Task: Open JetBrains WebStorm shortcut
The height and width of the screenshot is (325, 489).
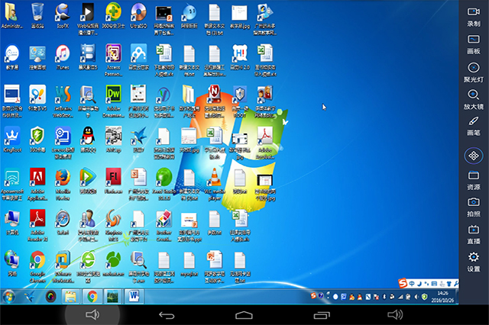Action: click(x=63, y=101)
